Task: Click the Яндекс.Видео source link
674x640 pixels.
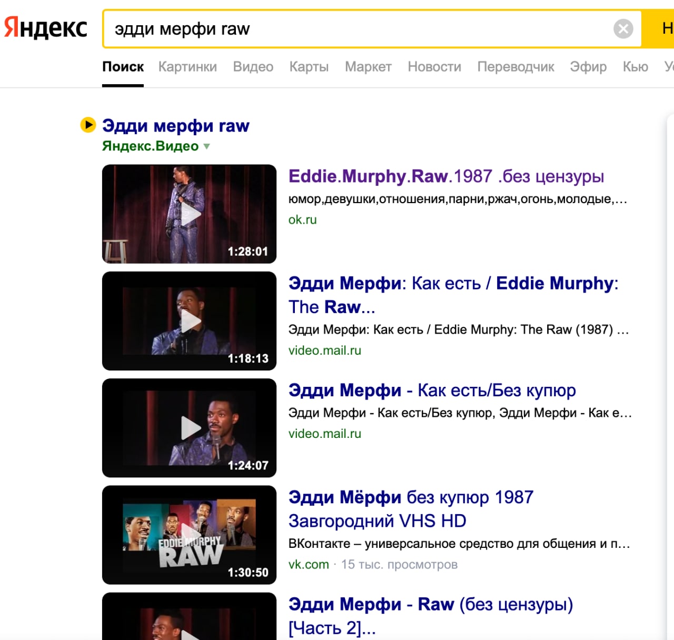Action: (150, 146)
